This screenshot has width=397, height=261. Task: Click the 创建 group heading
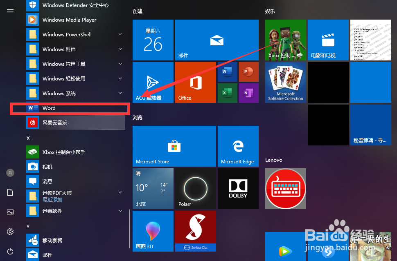(x=138, y=11)
